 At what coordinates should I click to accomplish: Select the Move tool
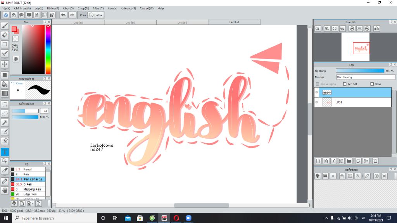5,64
